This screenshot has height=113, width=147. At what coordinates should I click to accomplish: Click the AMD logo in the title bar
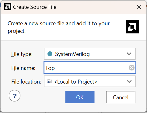click(8, 7)
